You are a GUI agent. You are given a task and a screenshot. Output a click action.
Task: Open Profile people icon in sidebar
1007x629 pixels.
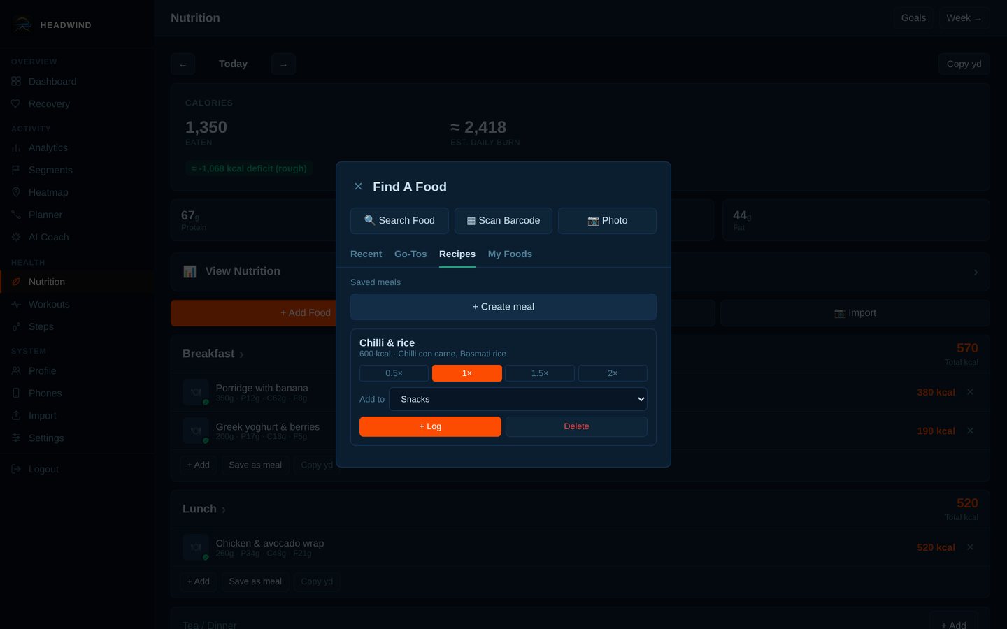(16, 370)
